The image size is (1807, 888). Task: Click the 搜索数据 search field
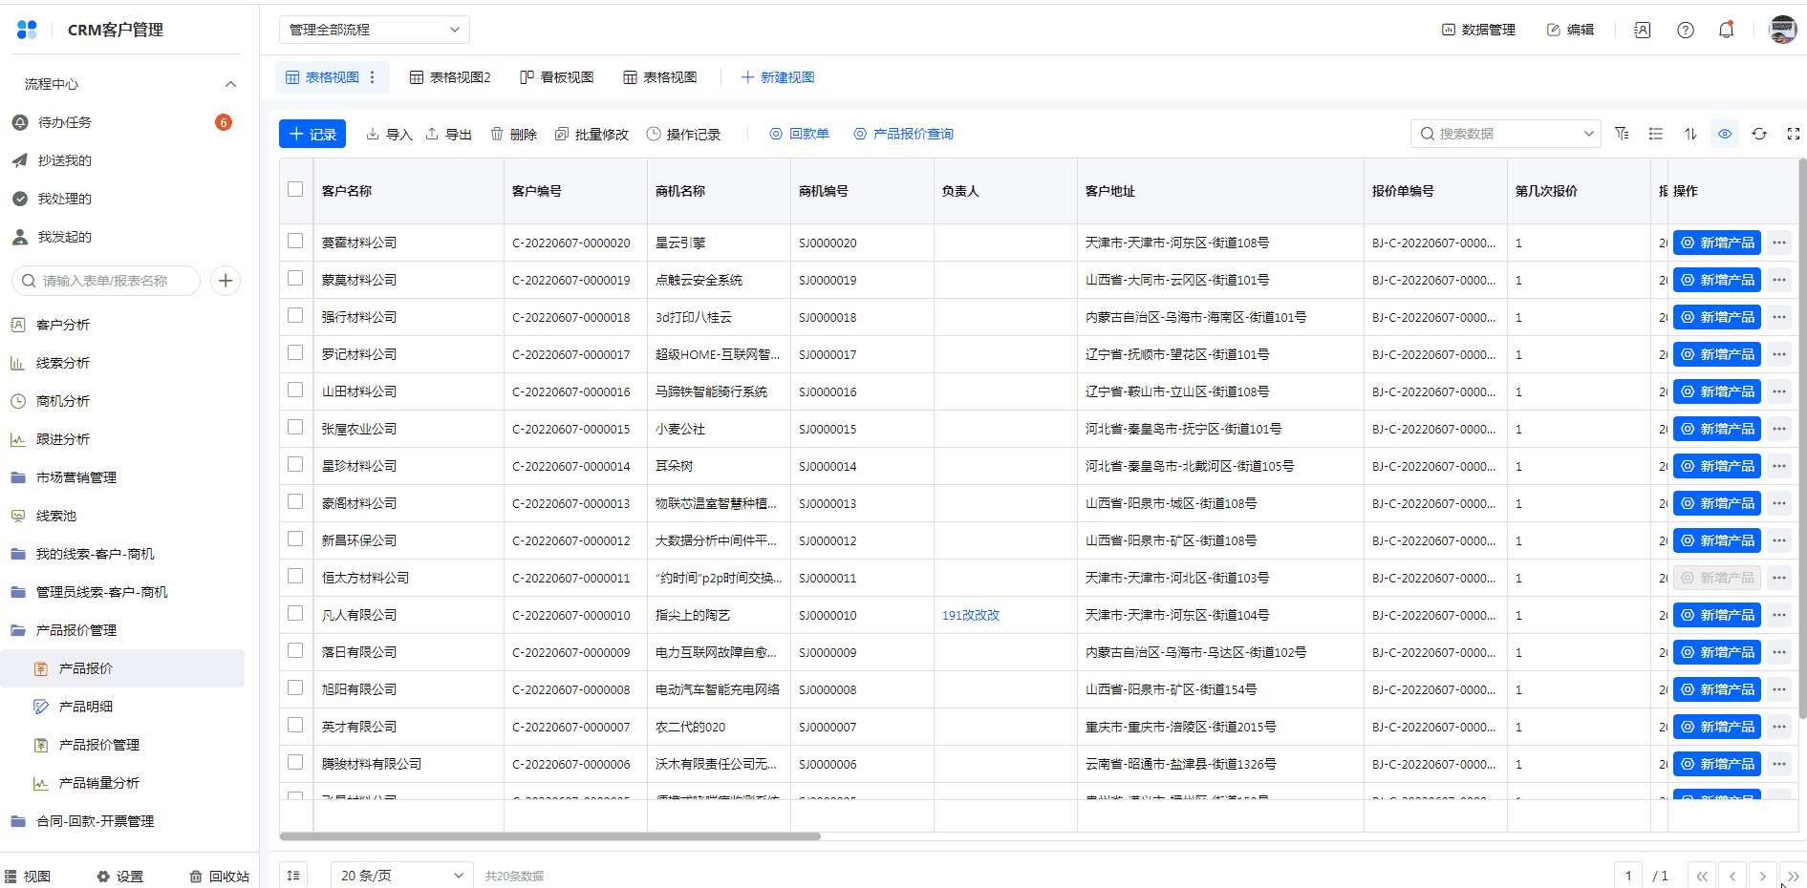[x=1500, y=134]
